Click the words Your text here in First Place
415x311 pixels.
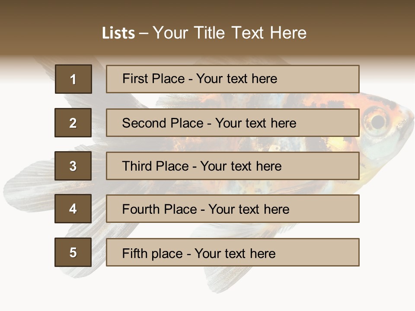tap(236, 79)
